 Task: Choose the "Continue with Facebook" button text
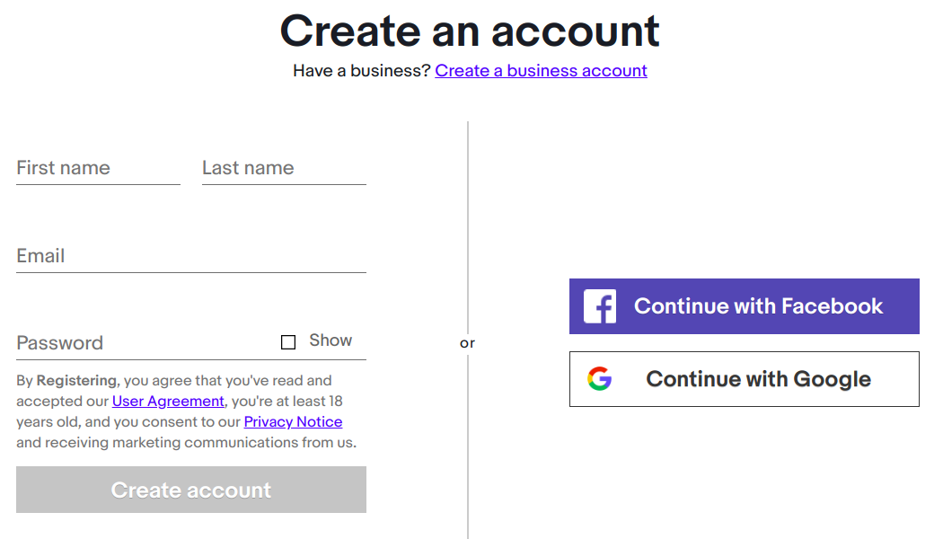758,306
